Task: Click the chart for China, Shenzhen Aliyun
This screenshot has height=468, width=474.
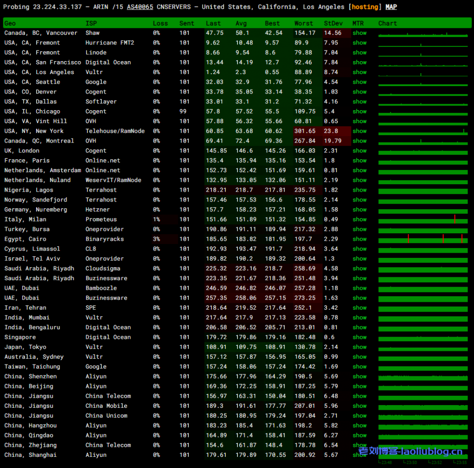Action: pos(423,377)
